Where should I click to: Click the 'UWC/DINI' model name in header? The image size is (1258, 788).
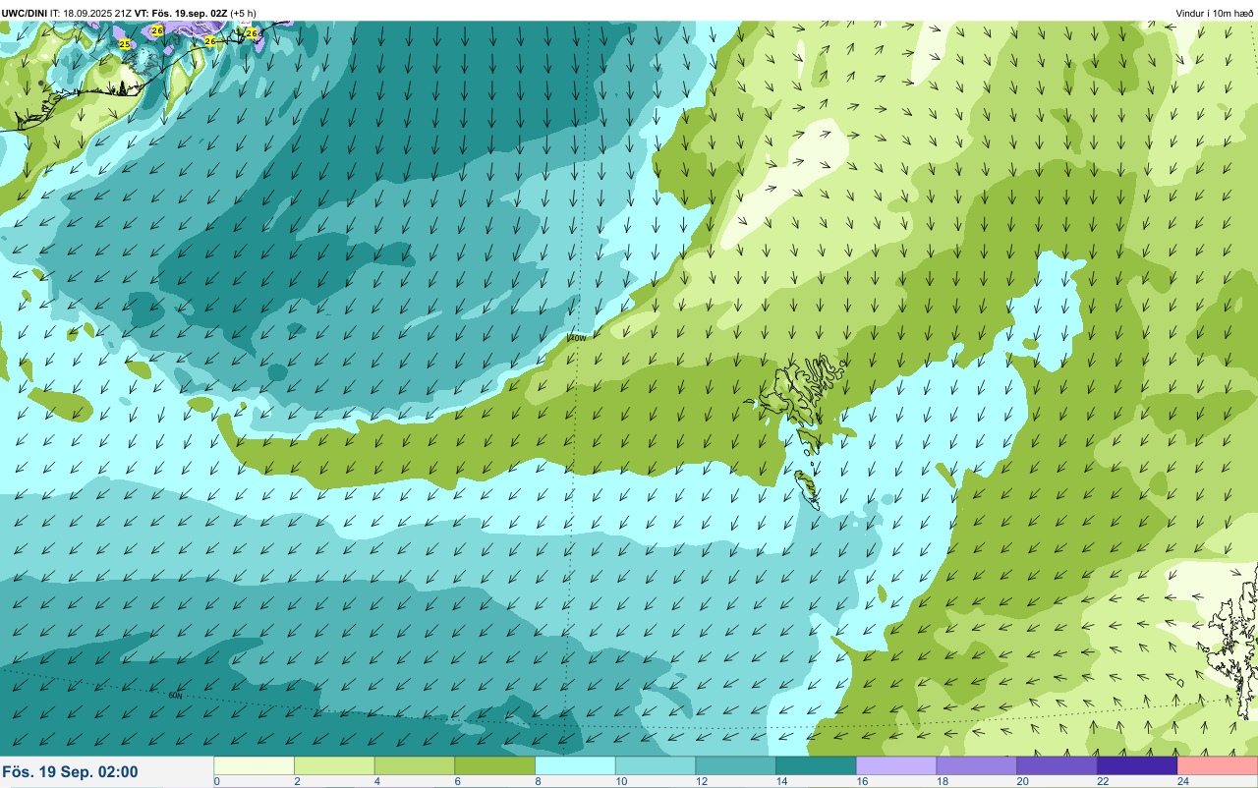coord(25,13)
